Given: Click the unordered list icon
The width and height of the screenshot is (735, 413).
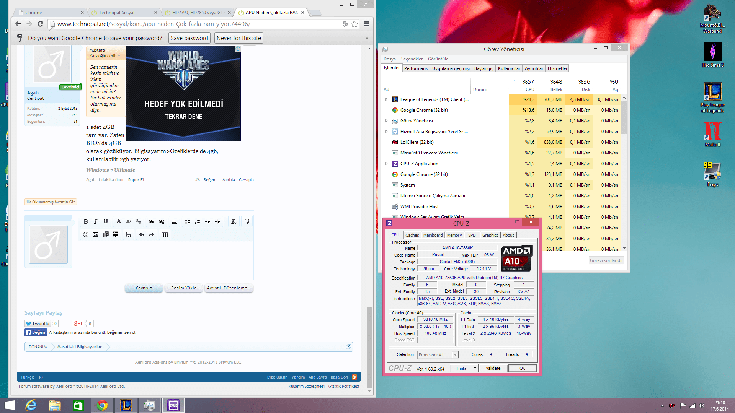Looking at the screenshot, I should [x=188, y=221].
